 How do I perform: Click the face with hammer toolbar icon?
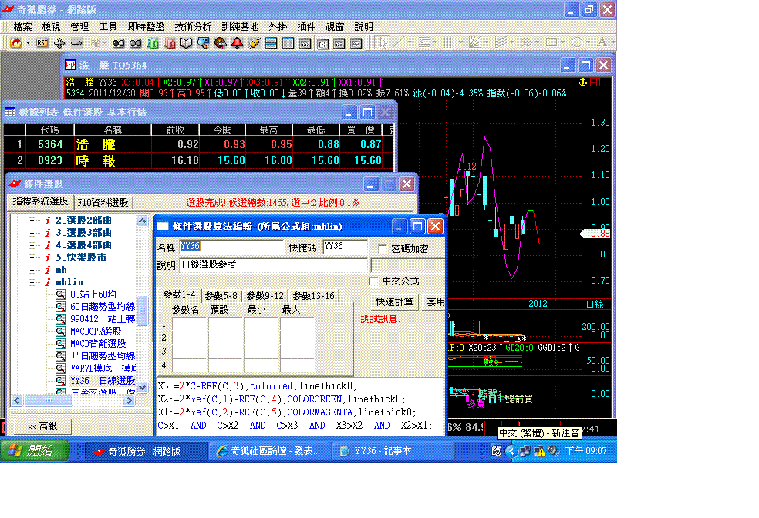221,43
